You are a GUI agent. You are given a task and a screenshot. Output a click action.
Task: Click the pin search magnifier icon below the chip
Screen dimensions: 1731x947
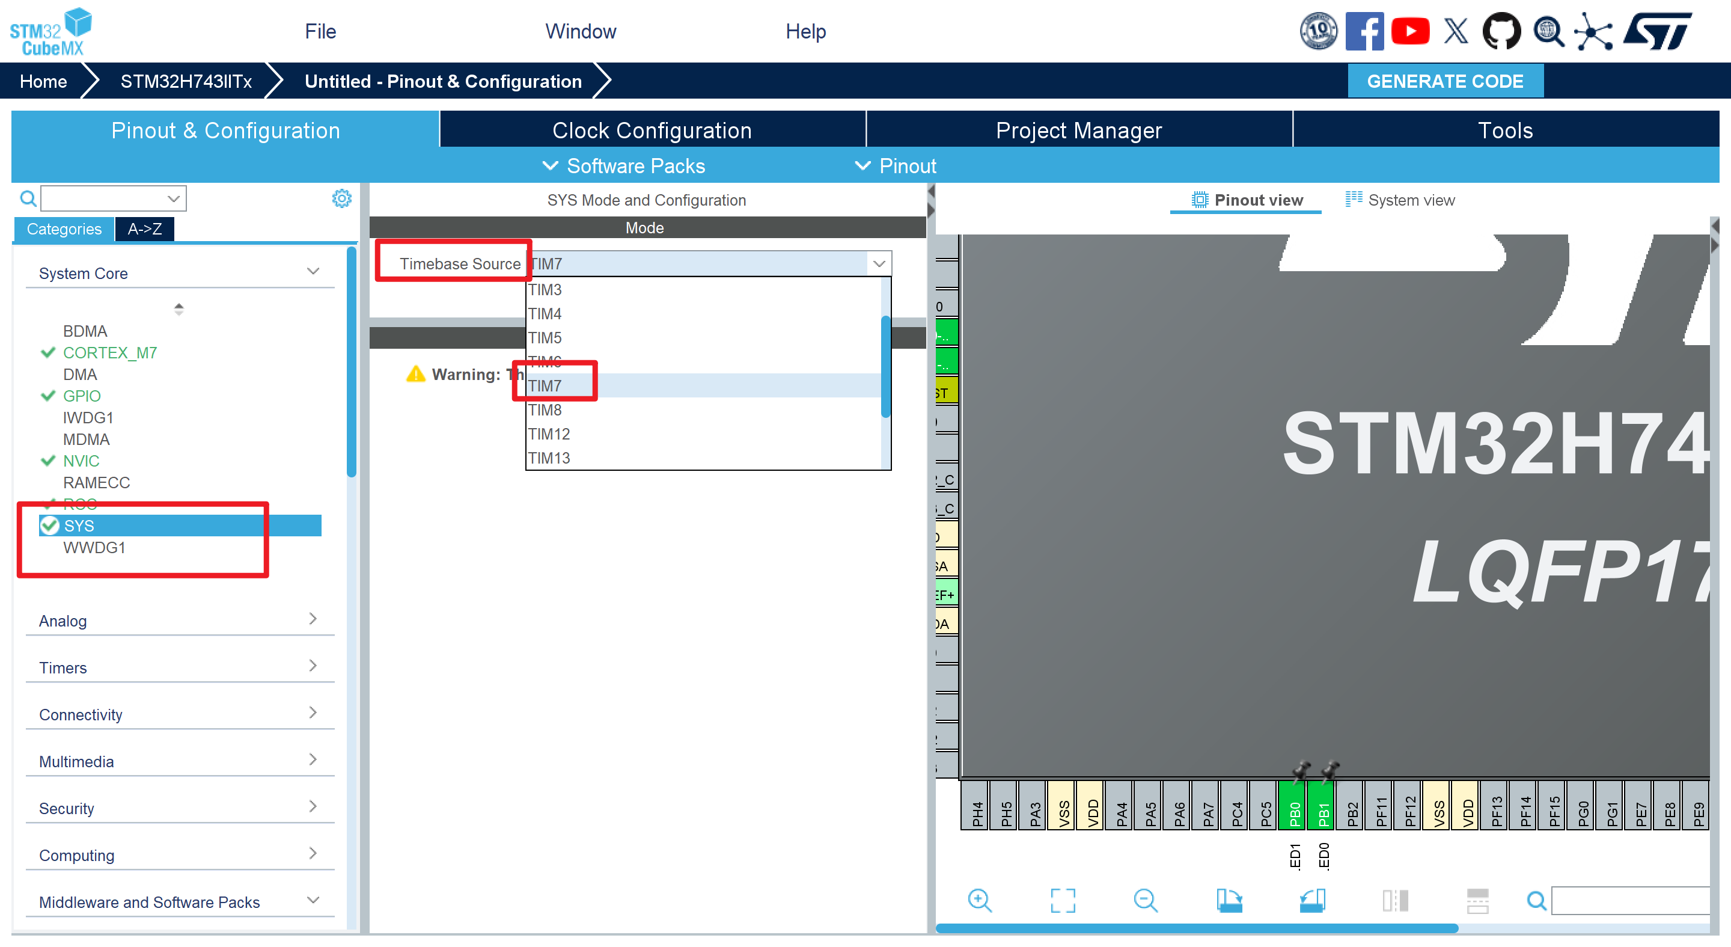[x=1536, y=901]
